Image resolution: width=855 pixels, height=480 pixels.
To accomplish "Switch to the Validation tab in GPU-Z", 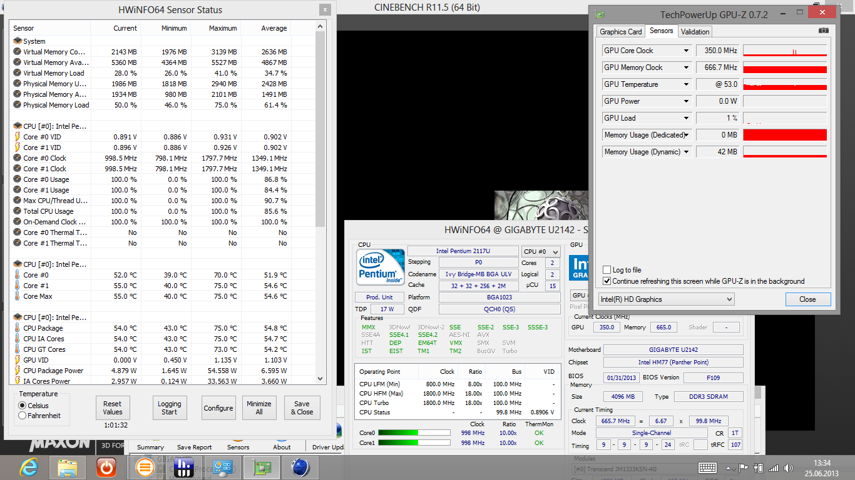I will [x=695, y=32].
